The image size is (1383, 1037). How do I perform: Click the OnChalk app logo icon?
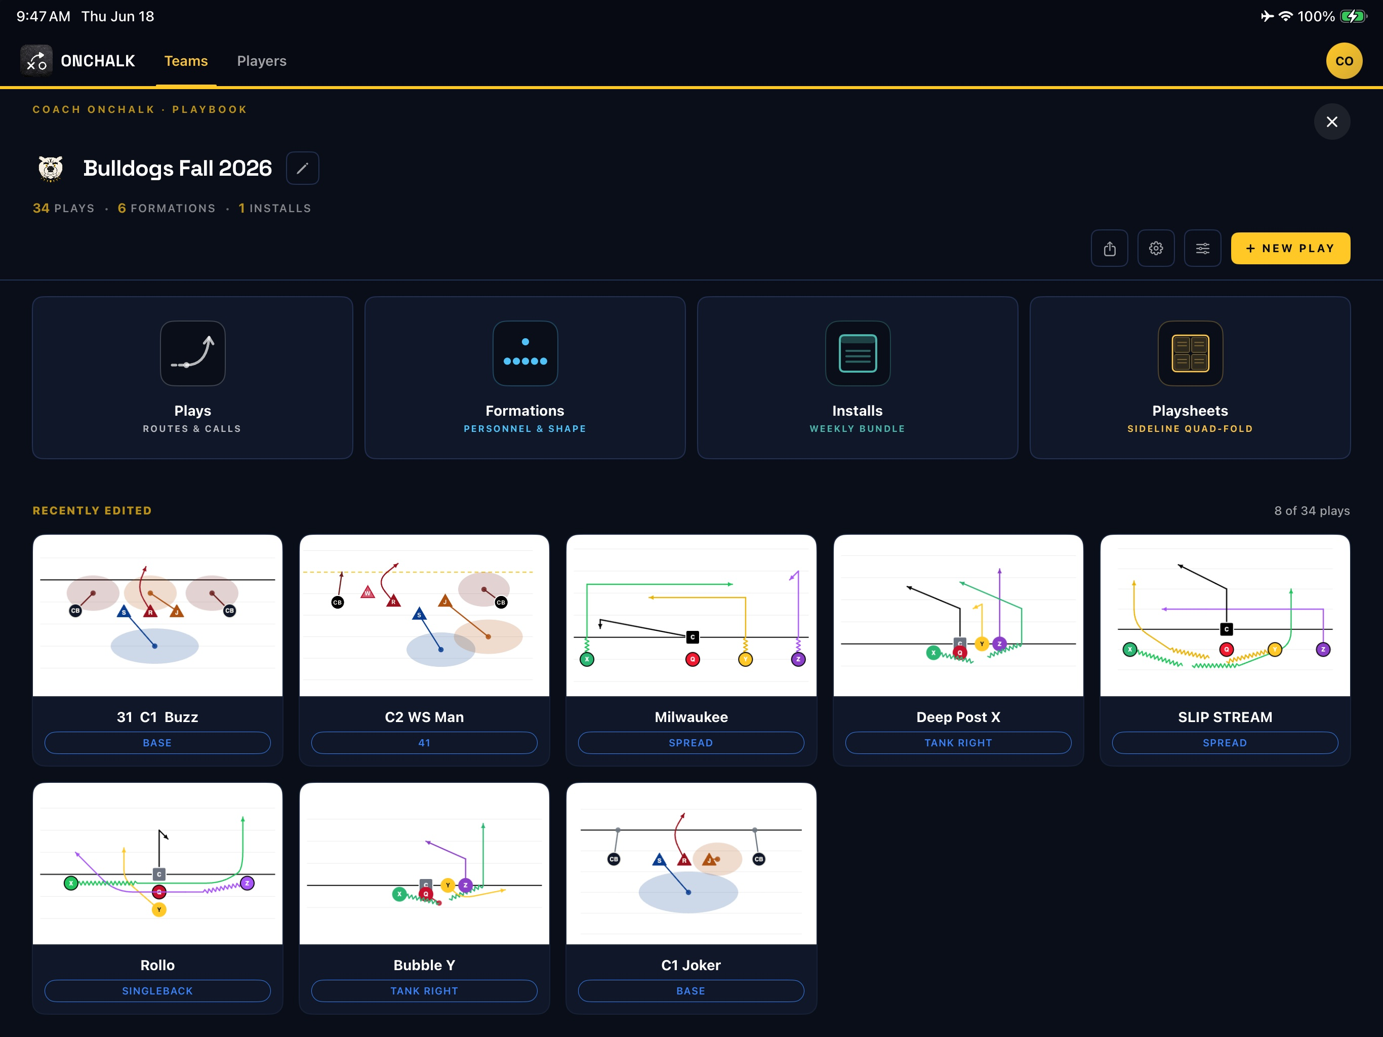point(36,61)
